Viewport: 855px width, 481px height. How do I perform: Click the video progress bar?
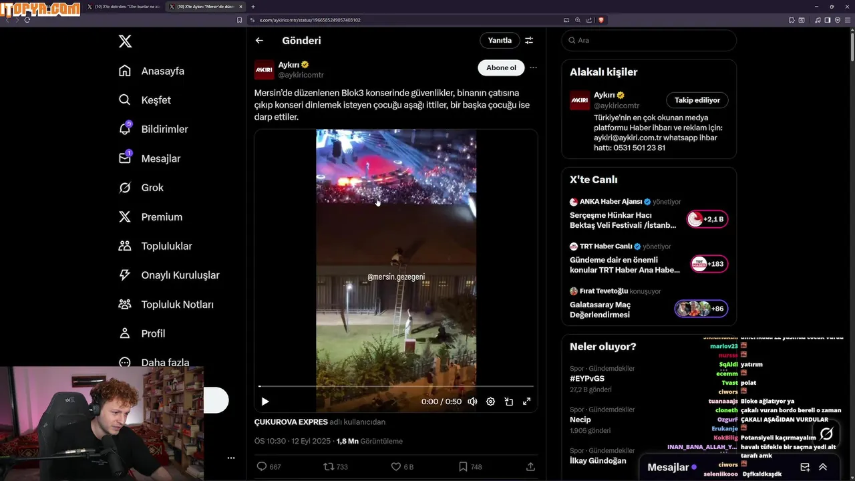[x=396, y=386]
